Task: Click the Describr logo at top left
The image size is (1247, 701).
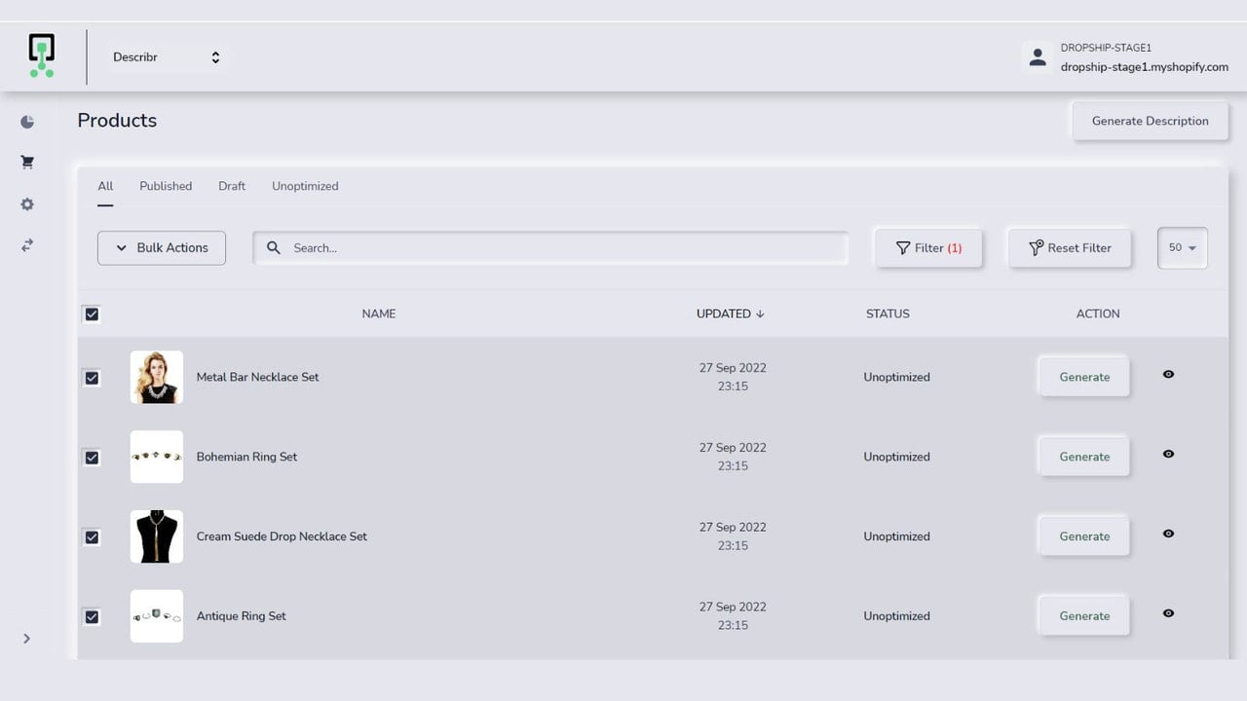Action: (42, 55)
